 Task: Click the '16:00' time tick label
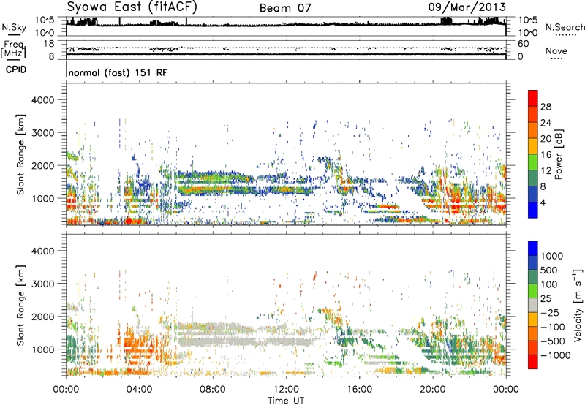point(359,390)
